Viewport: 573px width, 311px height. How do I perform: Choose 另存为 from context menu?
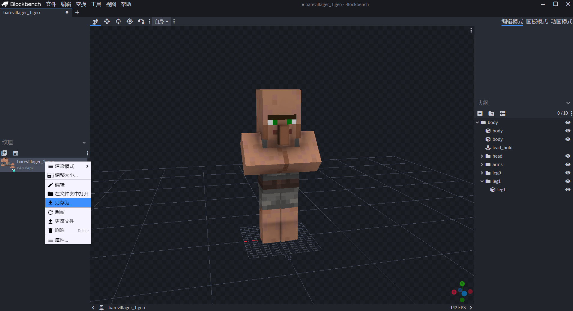[68, 203]
